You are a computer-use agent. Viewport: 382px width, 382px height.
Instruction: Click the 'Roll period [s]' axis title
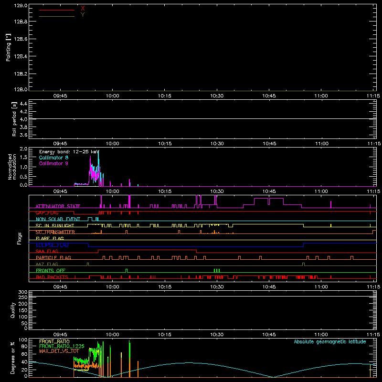pos(14,119)
